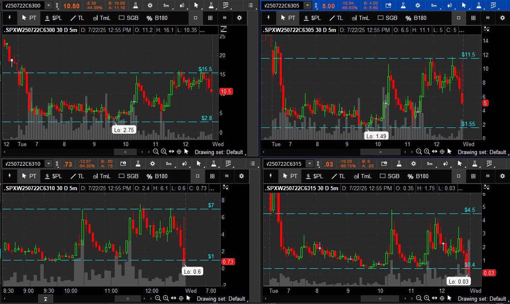This screenshot has width=510, height=304.
Task: Open the 5m timeframe dropdown in C6305 header
Action: coord(434,5)
